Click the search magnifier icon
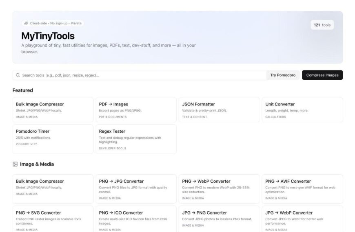The width and height of the screenshot is (355, 232). [x=18, y=75]
